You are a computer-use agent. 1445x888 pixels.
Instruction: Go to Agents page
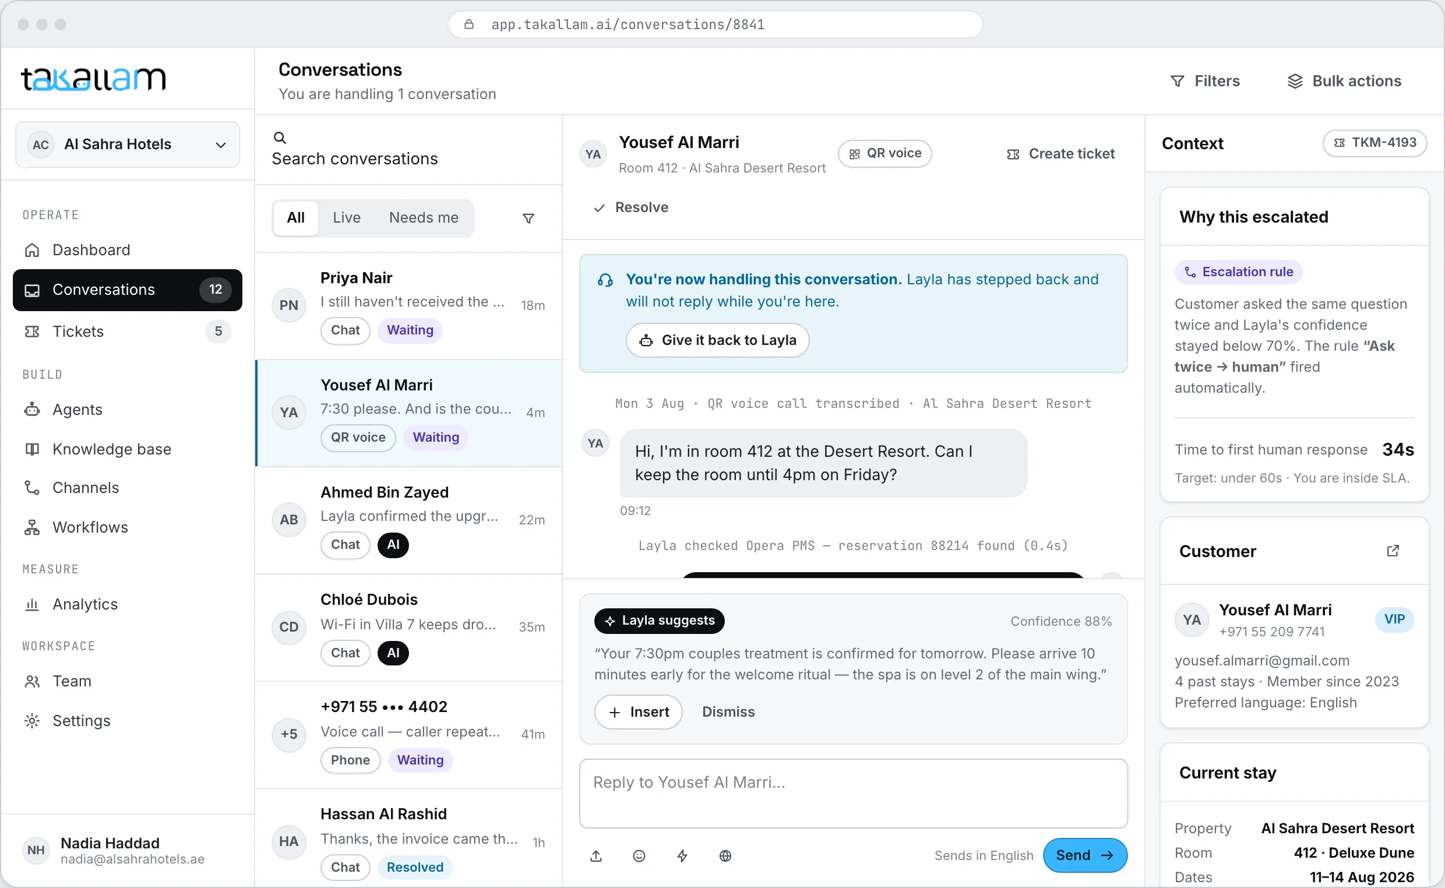tap(128, 410)
